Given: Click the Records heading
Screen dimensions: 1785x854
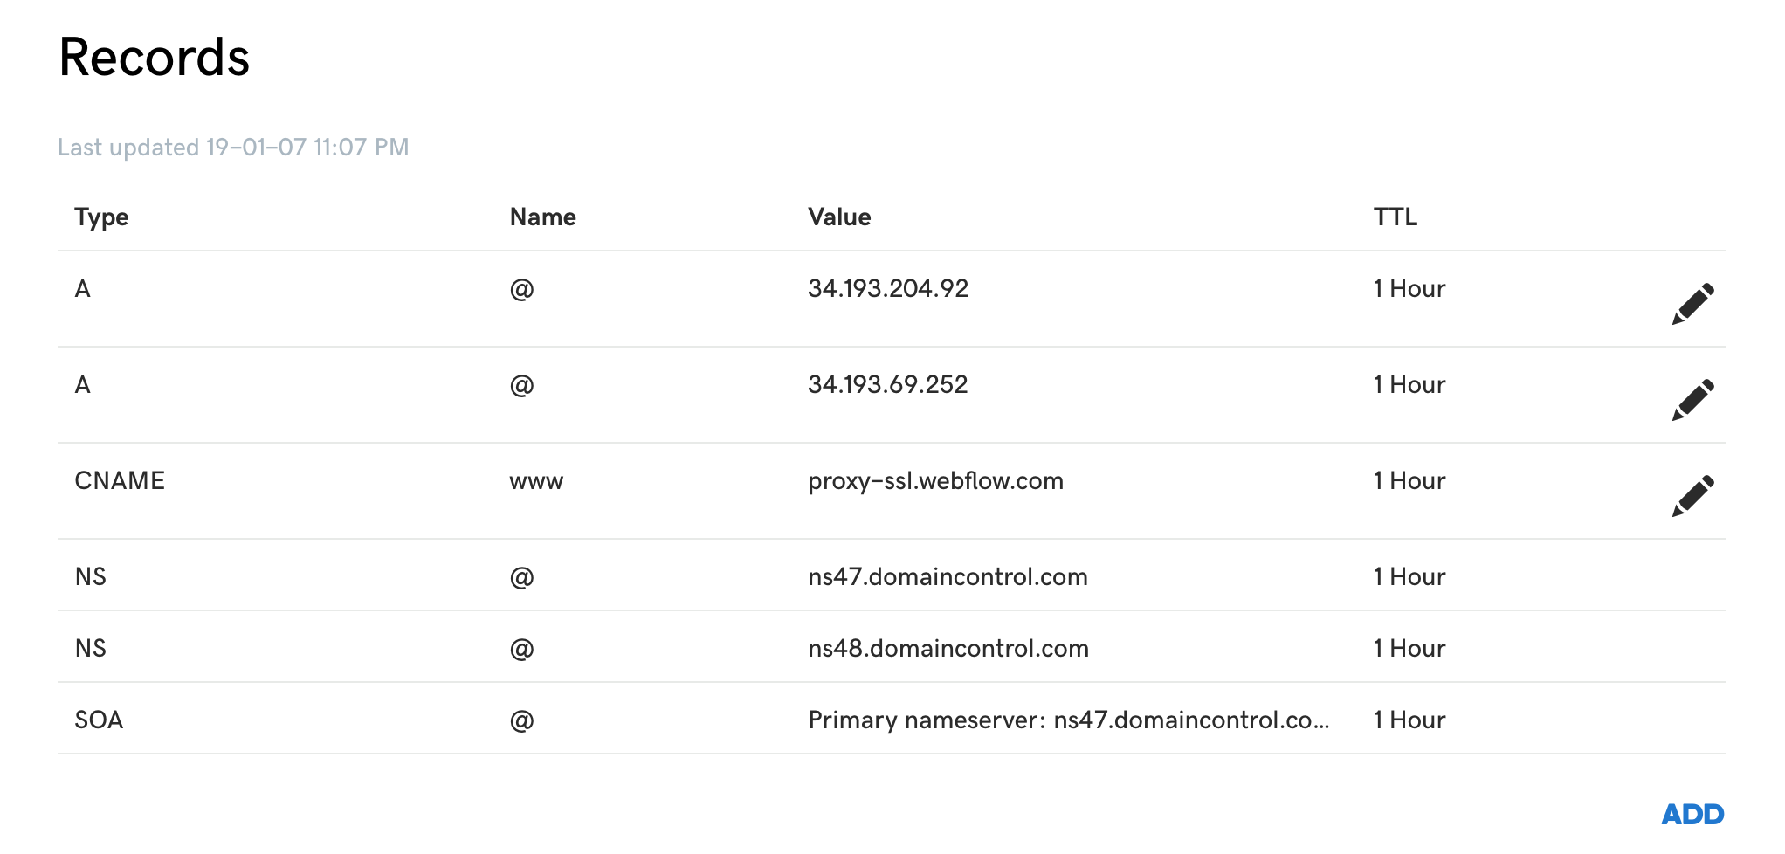Looking at the screenshot, I should (x=155, y=58).
